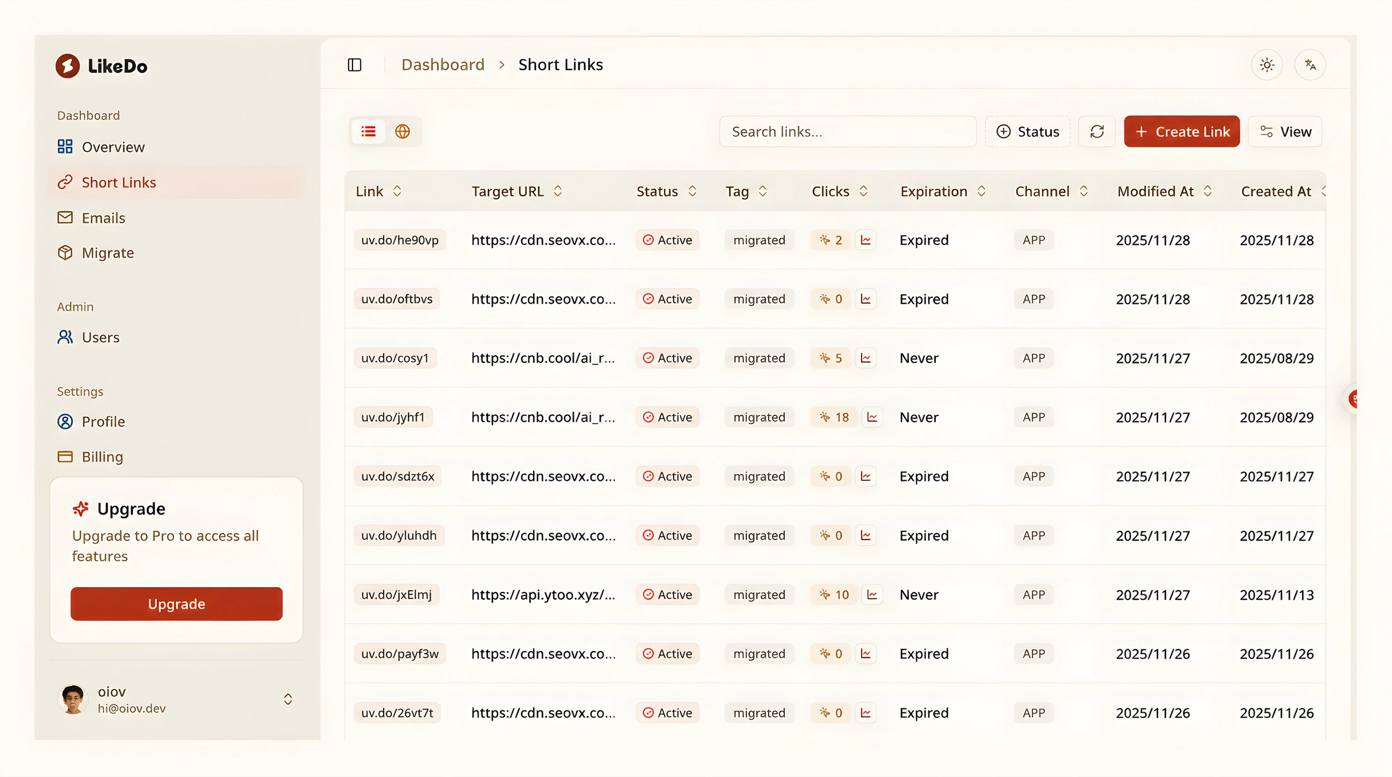Toggle the sidebar panel icon
The width and height of the screenshot is (1392, 777).
354,65
